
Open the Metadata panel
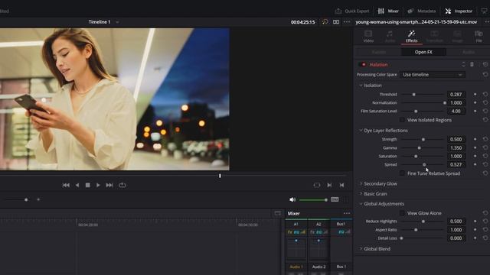click(x=421, y=11)
